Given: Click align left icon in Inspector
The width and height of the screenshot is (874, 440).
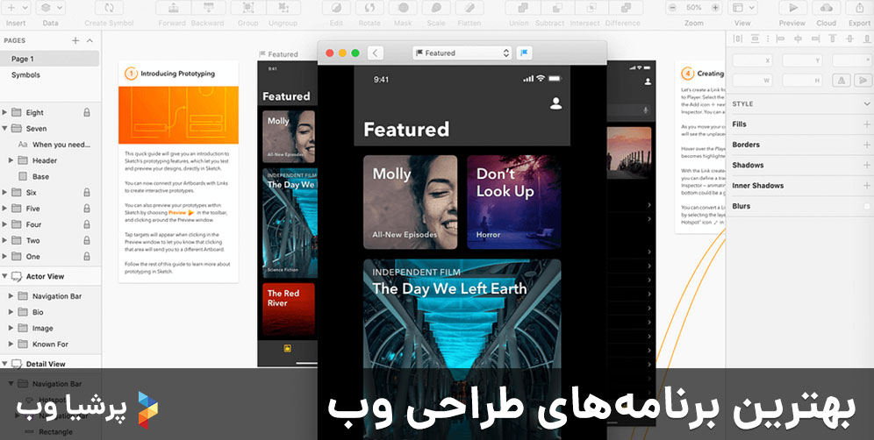Looking at the screenshot, I should (x=780, y=39).
